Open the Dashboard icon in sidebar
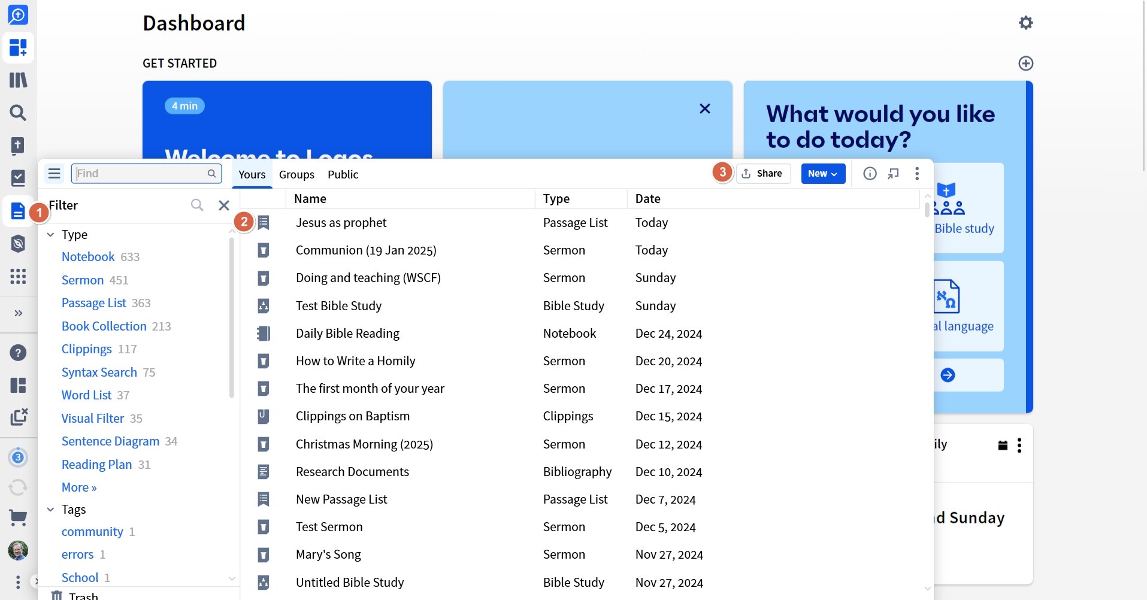 tap(18, 47)
